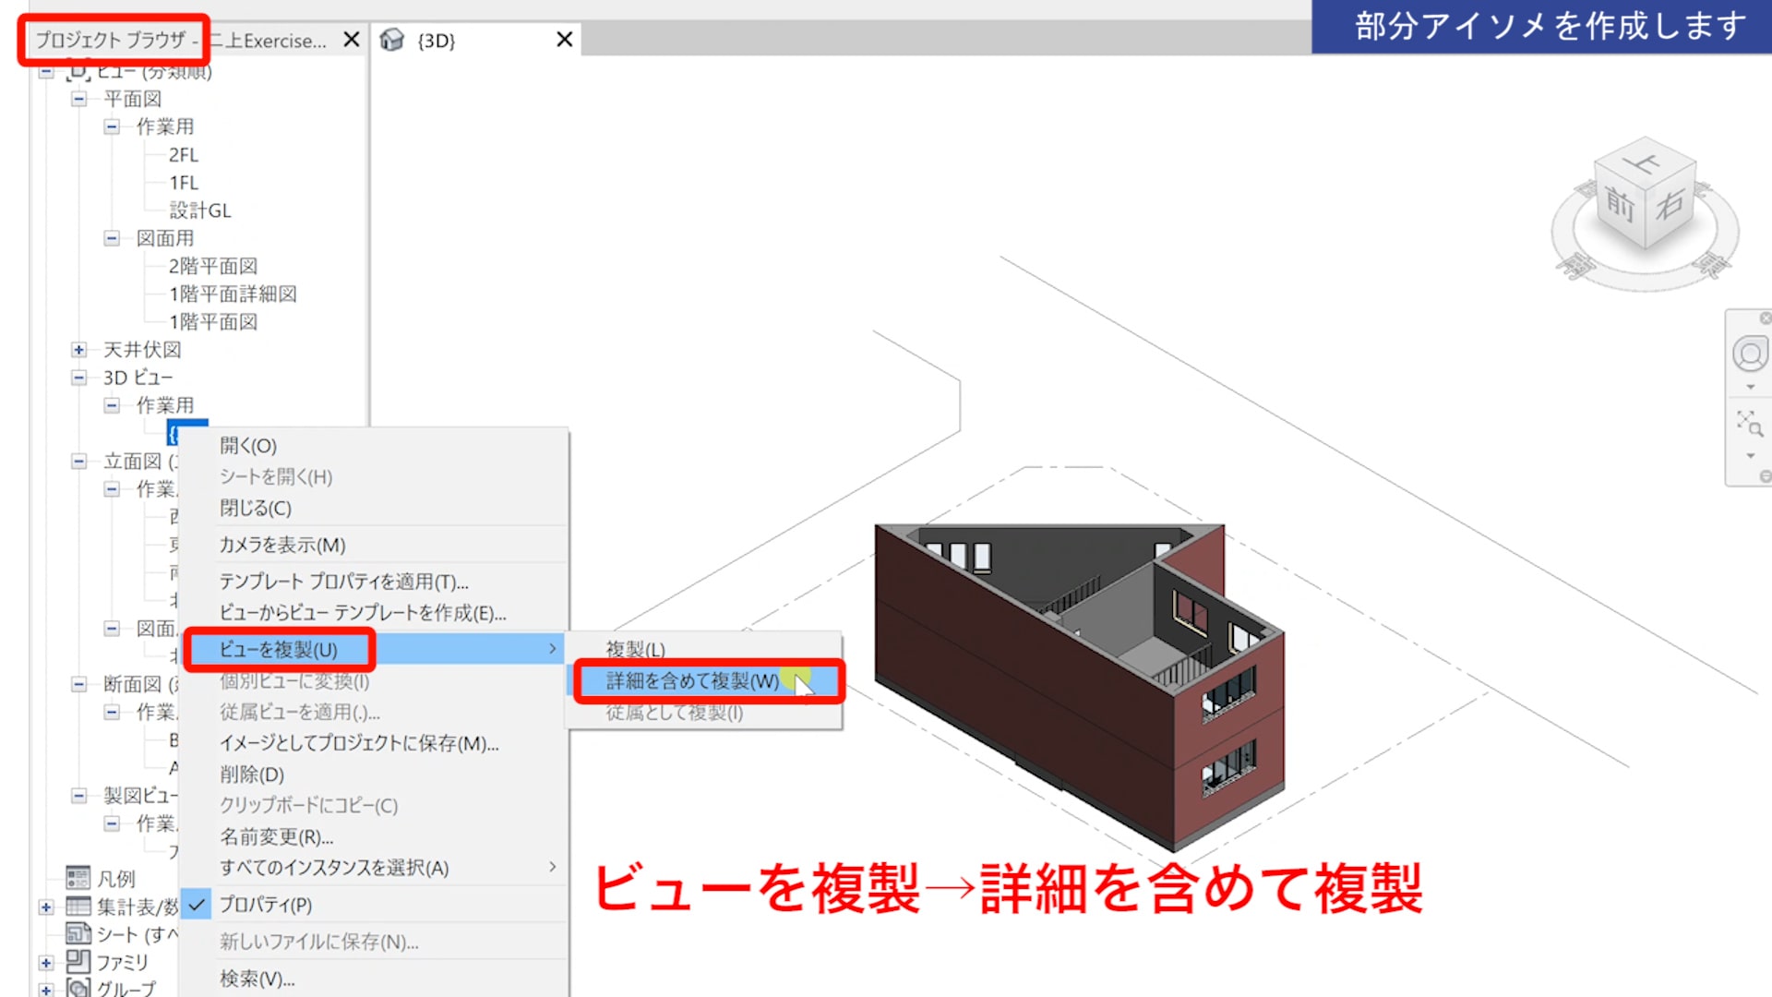Image resolution: width=1772 pixels, height=997 pixels.
Task: Click the ViewCube right face 右
Action: point(1670,205)
